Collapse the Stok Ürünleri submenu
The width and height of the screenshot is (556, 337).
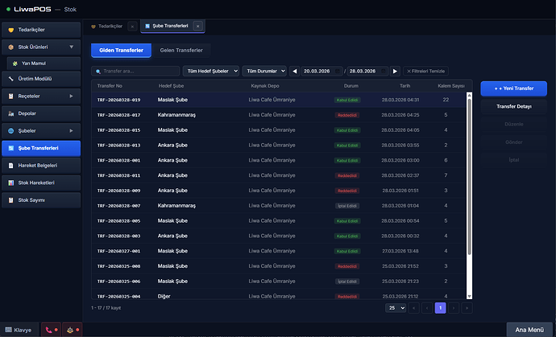[x=72, y=47]
